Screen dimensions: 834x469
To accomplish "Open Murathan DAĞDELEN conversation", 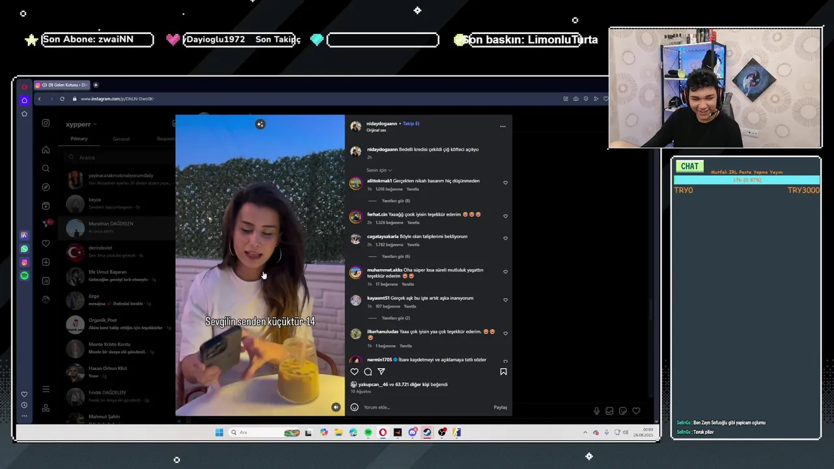I will point(117,227).
